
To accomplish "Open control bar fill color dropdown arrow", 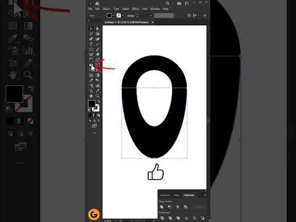I will [x=113, y=15].
